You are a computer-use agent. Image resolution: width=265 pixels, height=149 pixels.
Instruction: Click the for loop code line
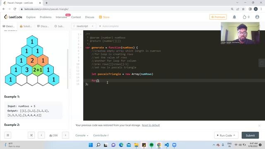pyautogui.click(x=95, y=81)
